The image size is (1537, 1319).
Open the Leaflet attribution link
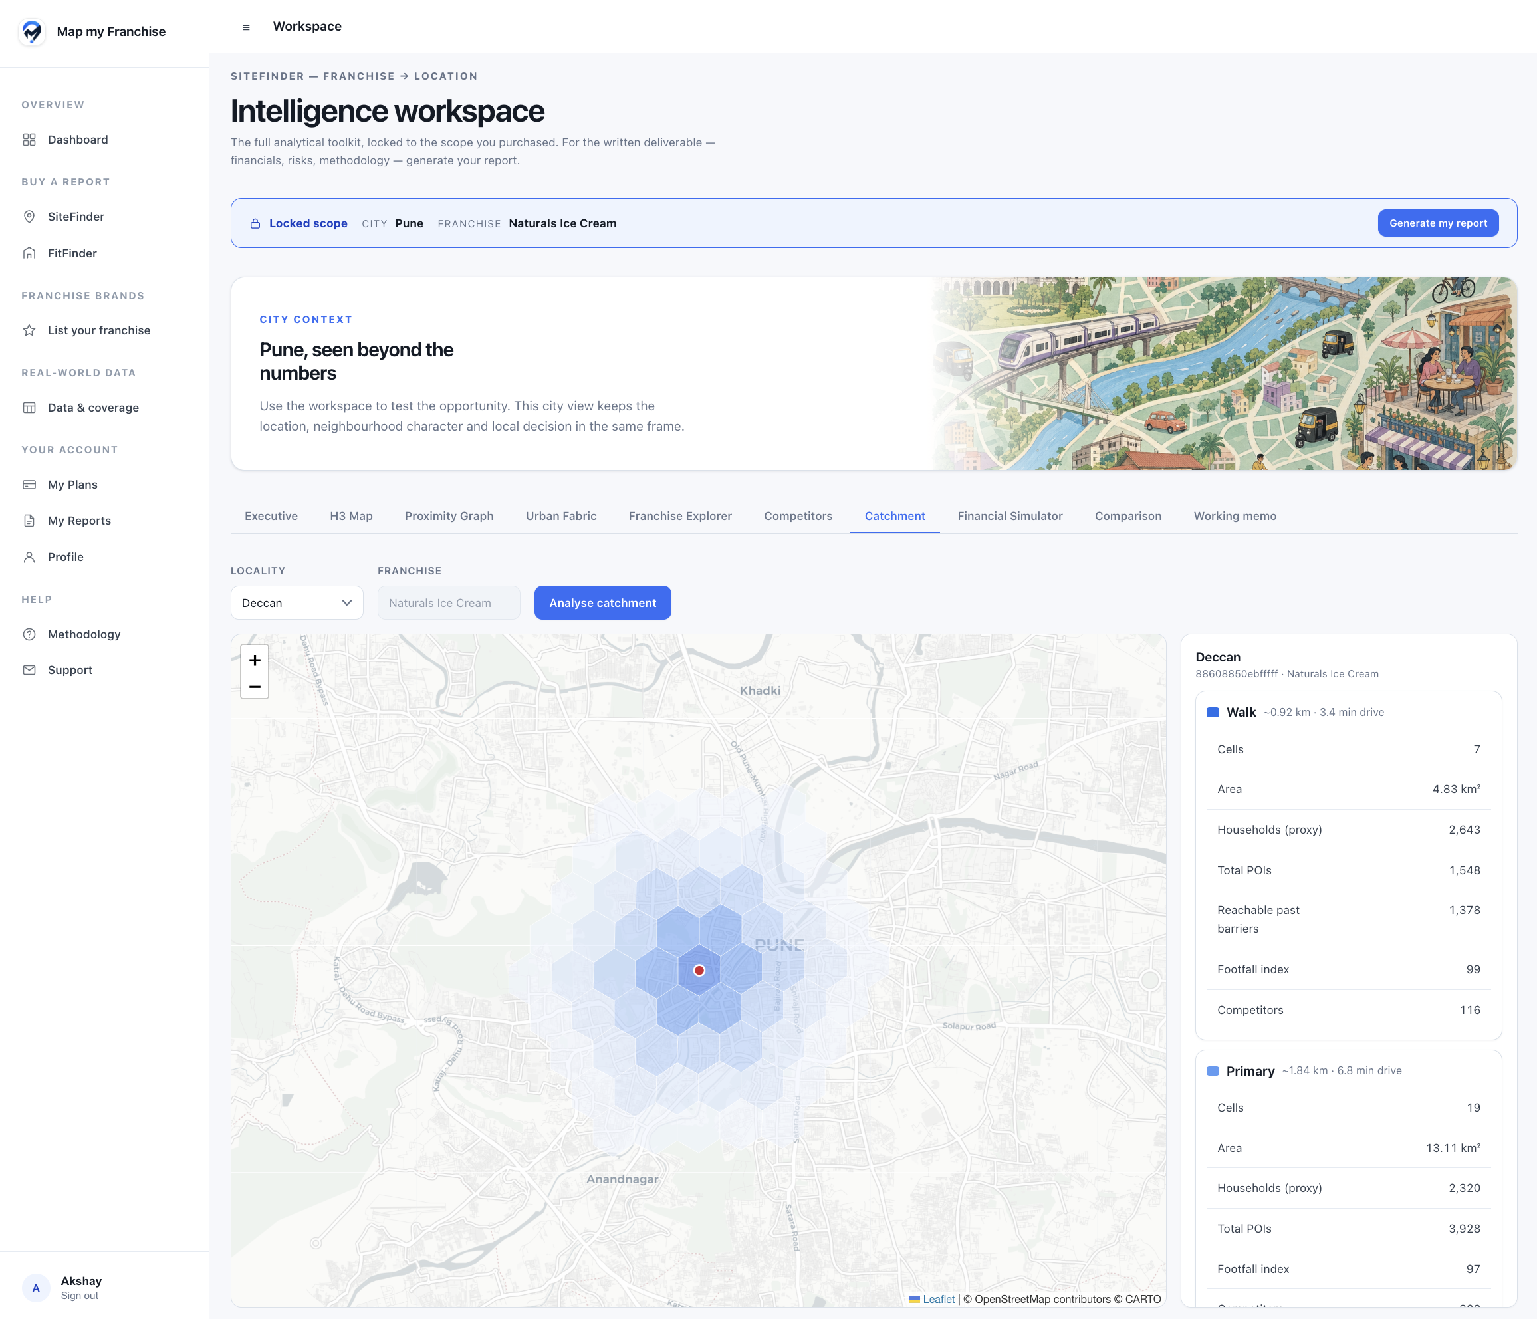939,1299
